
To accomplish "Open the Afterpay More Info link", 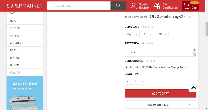I will tap(188, 17).
